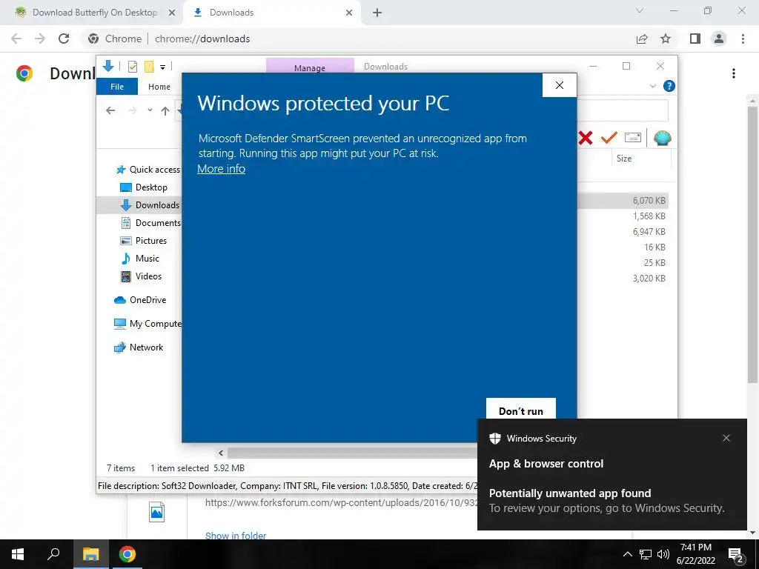Open a new Chrome tab
The height and width of the screenshot is (569, 759).
point(377,13)
